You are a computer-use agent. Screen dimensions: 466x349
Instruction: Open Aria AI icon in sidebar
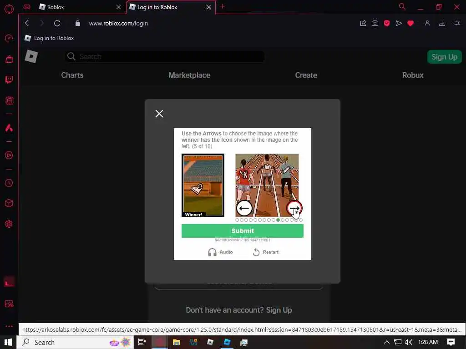pos(9,128)
